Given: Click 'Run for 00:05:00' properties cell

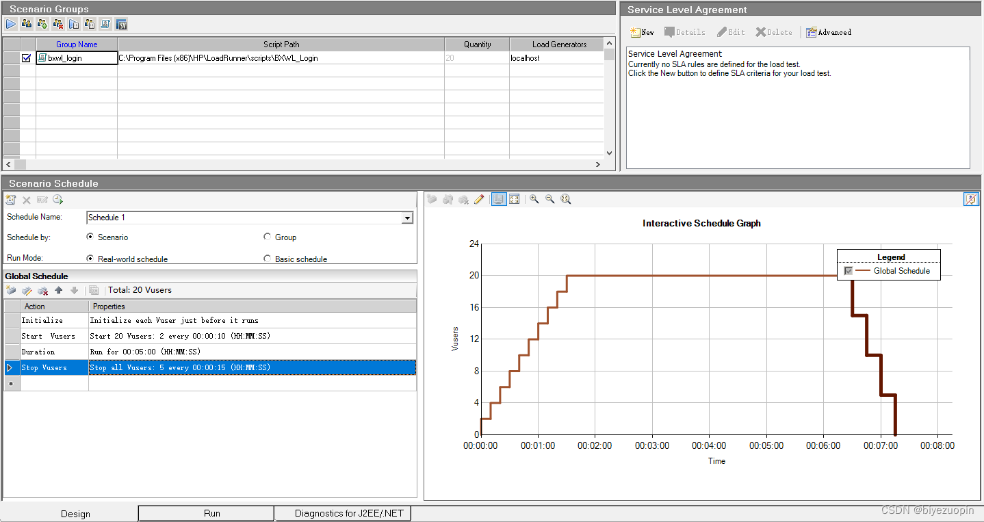Looking at the screenshot, I should tap(253, 352).
